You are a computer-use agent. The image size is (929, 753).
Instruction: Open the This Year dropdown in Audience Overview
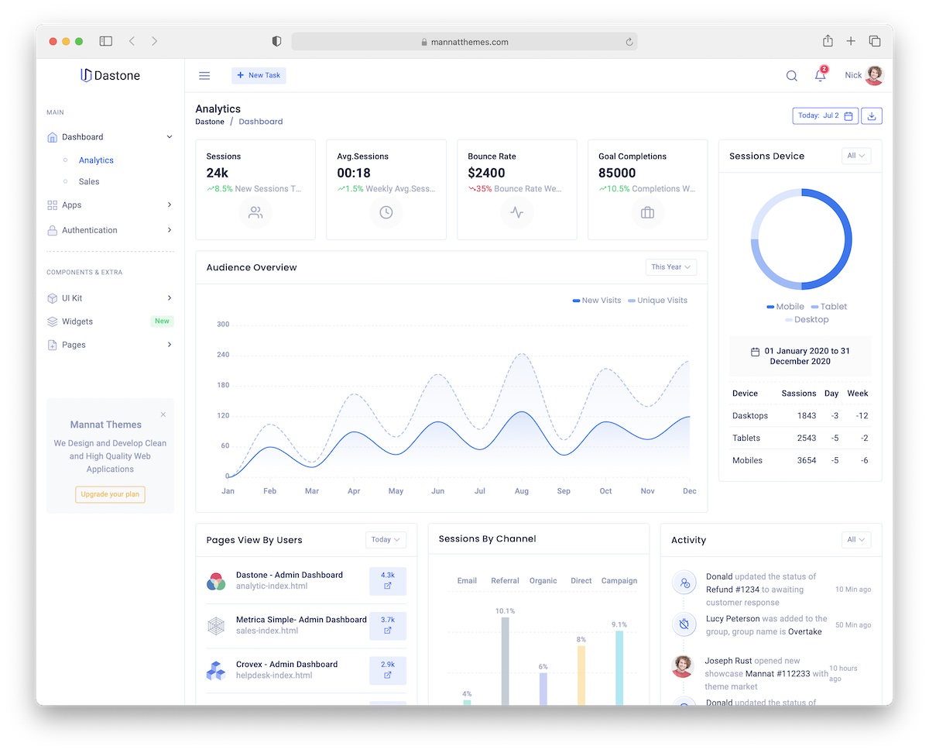click(671, 267)
